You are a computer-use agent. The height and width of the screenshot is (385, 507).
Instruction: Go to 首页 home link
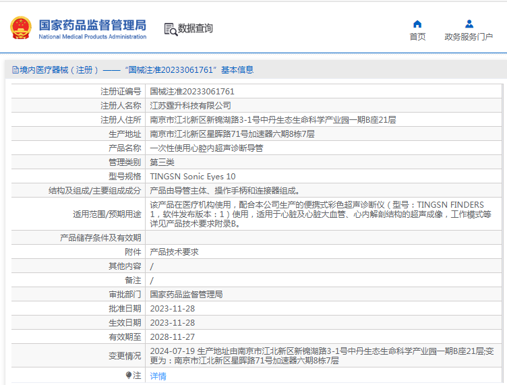417,37
